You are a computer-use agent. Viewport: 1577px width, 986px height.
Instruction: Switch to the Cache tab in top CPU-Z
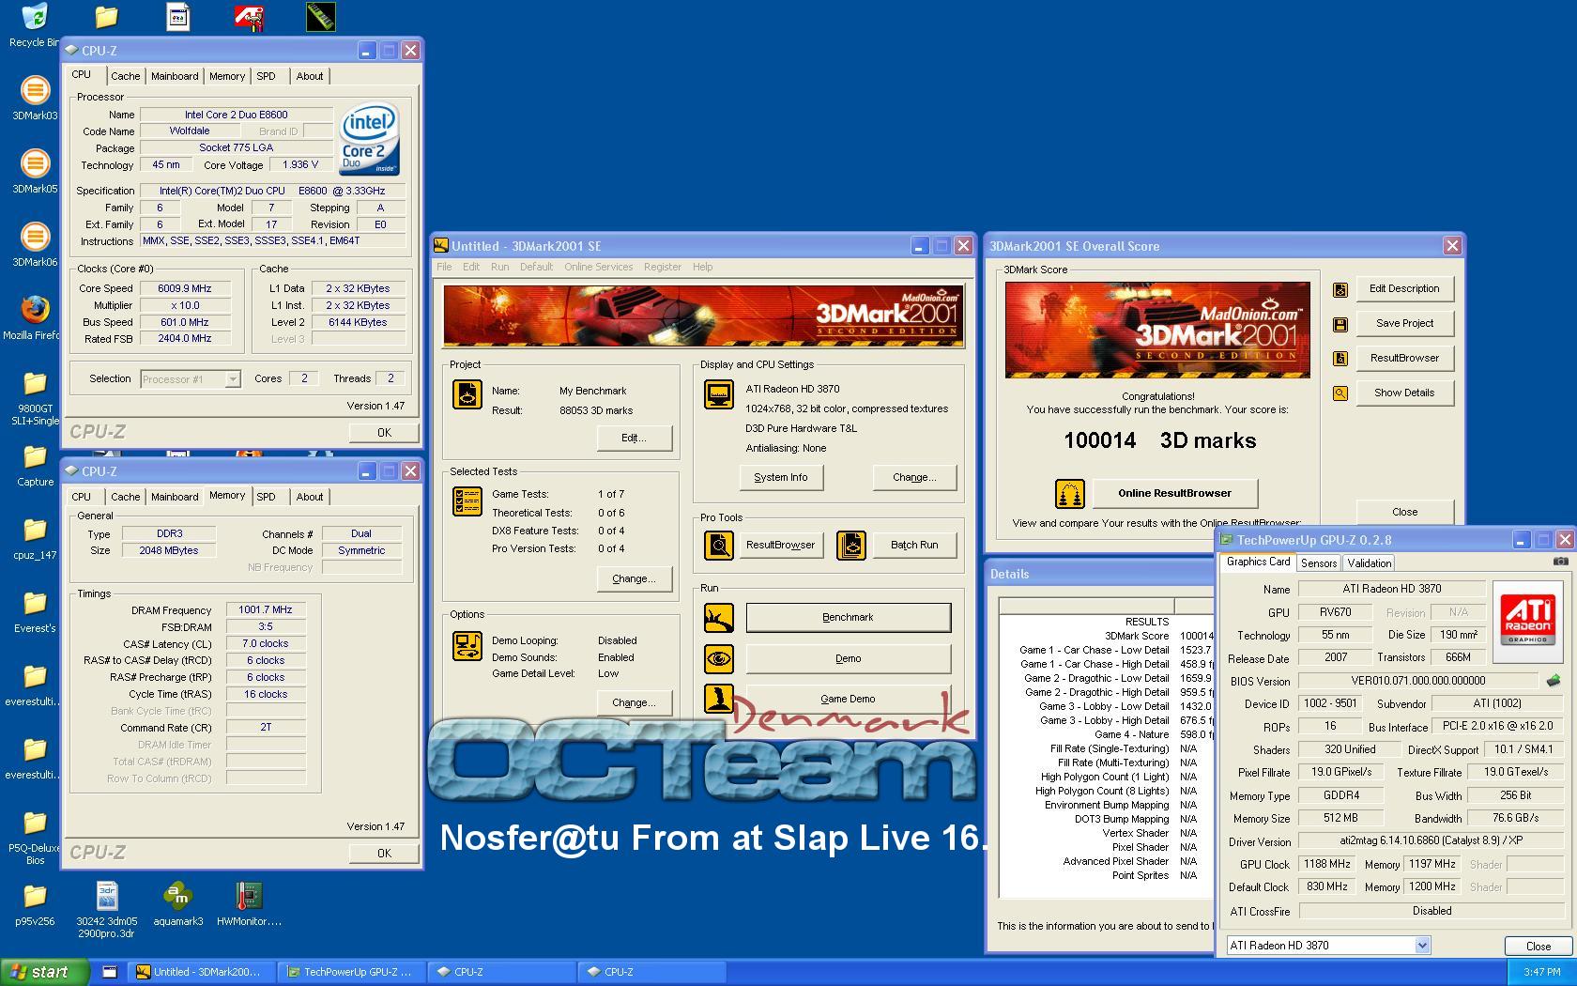pyautogui.click(x=125, y=76)
